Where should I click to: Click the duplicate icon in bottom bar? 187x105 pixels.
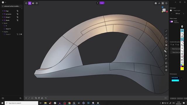(46, 98)
